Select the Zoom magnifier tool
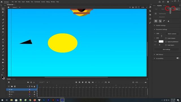 pyautogui.click(x=3, y=66)
